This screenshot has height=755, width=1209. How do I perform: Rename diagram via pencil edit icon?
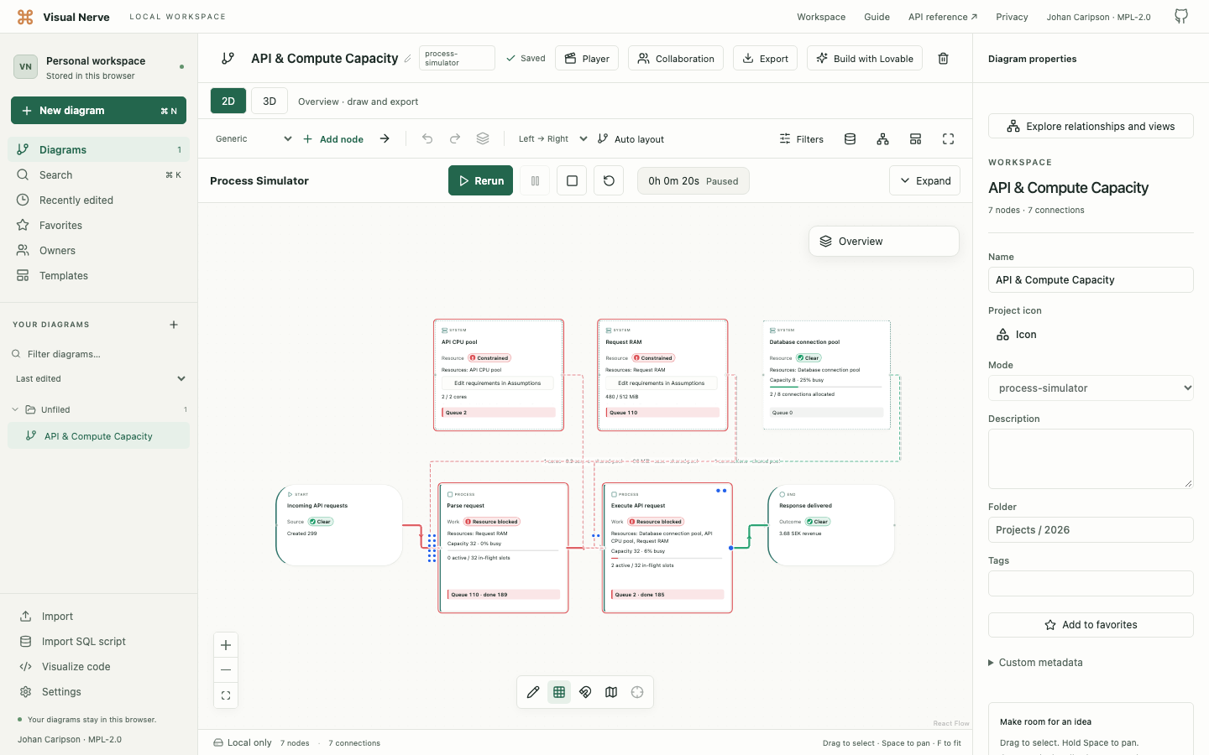408,59
